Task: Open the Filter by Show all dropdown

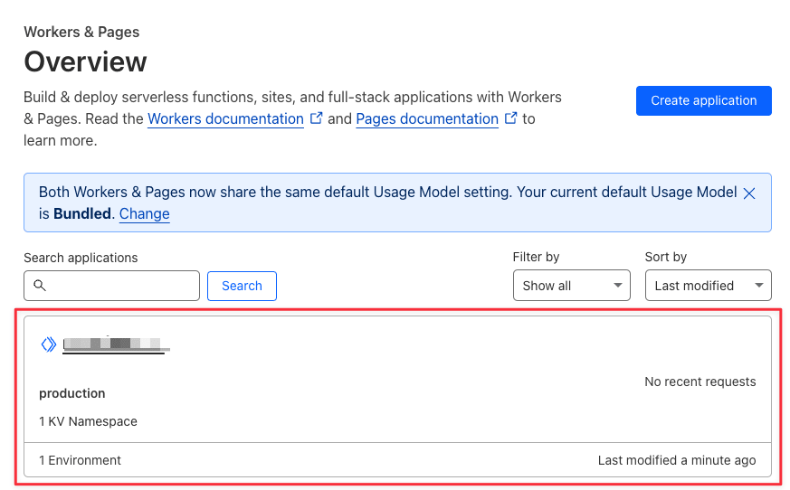Action: point(571,286)
